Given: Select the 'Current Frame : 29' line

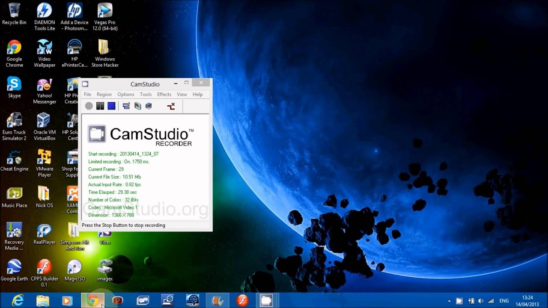Looking at the screenshot, I should [x=106, y=169].
